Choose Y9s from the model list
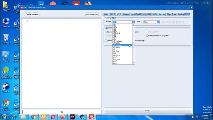The height and width of the screenshot is (120, 213). [122, 39]
